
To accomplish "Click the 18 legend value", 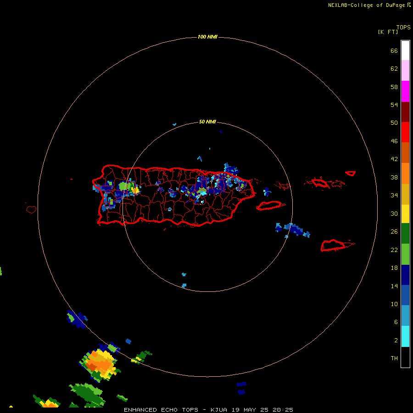I will coord(394,268).
